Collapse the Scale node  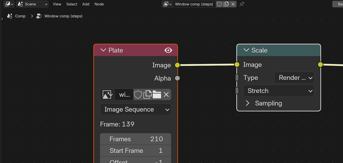(x=246, y=50)
